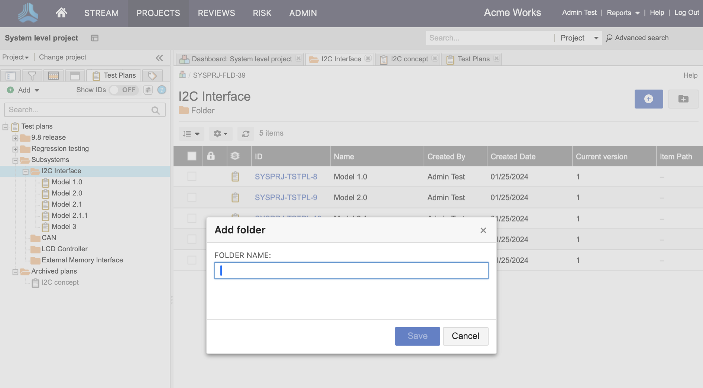This screenshot has width=703, height=388.
Task: Click the Change project link
Action: click(x=62, y=57)
